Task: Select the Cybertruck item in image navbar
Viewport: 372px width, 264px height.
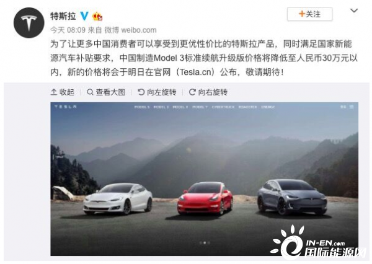Action: coord(223,107)
